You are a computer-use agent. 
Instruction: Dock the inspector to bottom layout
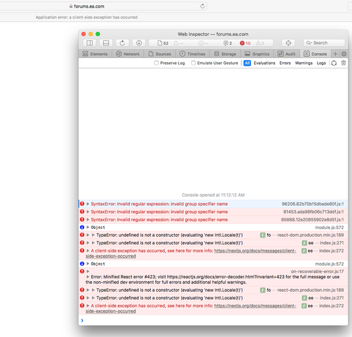click(106, 43)
